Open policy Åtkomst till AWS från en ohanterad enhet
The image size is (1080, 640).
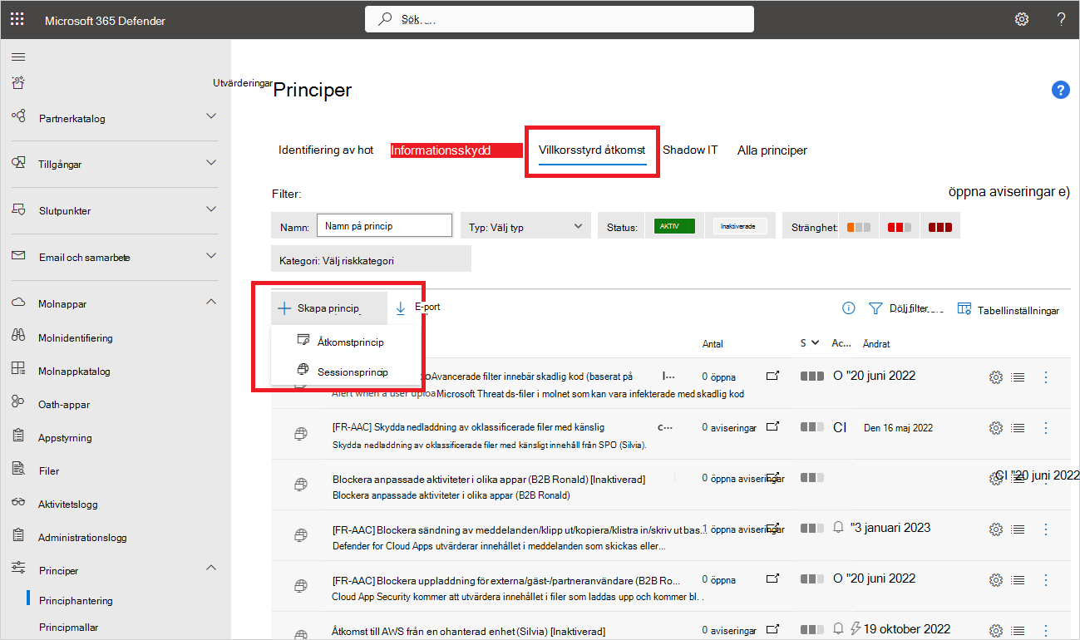[469, 632]
